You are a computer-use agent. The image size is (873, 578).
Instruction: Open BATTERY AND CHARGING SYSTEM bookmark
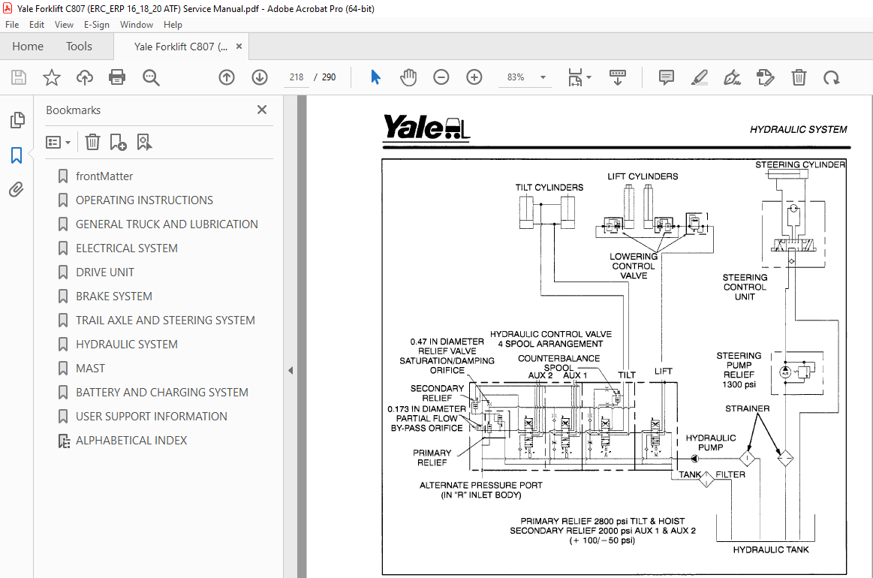pos(161,392)
